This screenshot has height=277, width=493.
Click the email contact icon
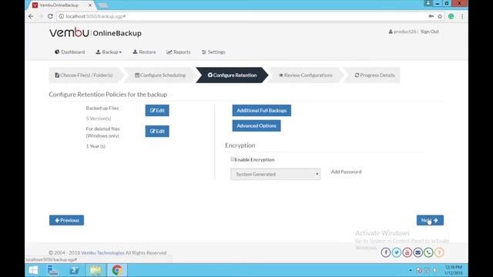pyautogui.click(x=418, y=252)
